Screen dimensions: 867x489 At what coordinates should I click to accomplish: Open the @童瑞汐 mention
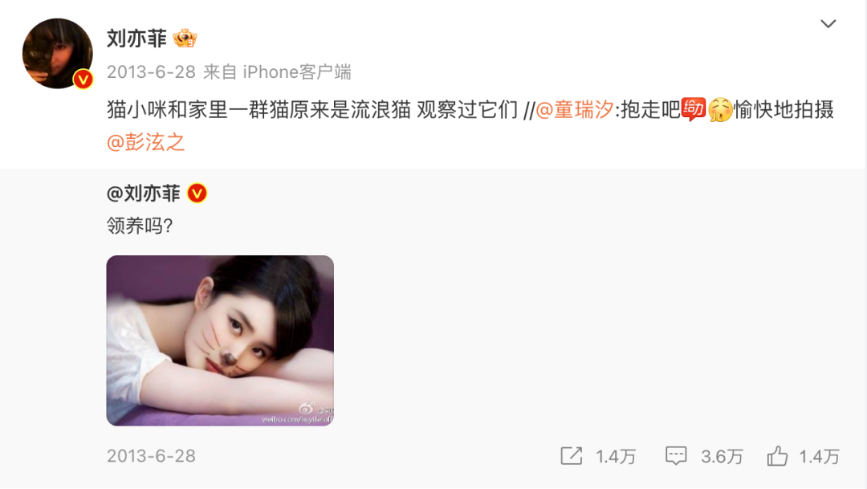click(575, 109)
